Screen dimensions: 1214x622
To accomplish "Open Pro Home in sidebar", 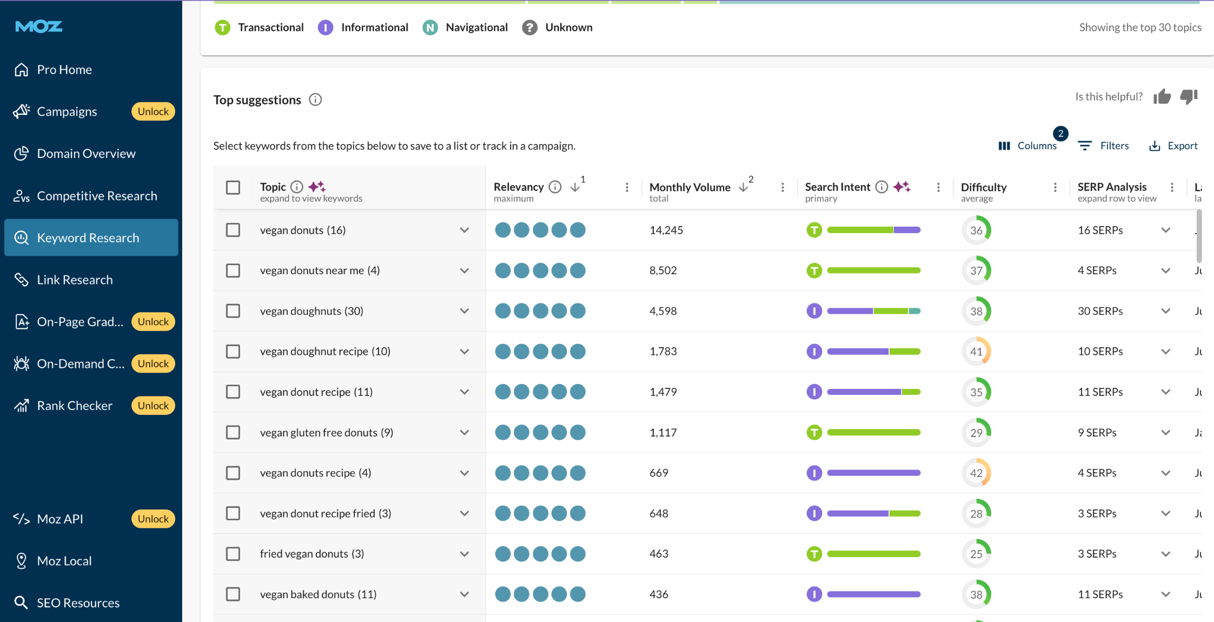I will (91, 69).
